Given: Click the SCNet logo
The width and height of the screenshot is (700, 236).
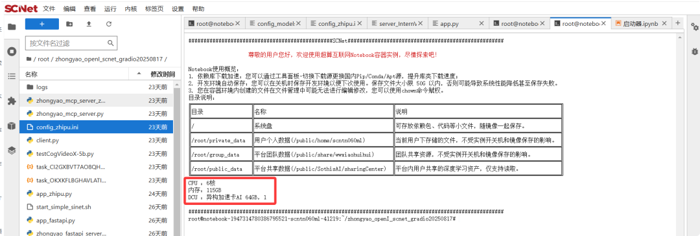Looking at the screenshot, I should click(21, 8).
